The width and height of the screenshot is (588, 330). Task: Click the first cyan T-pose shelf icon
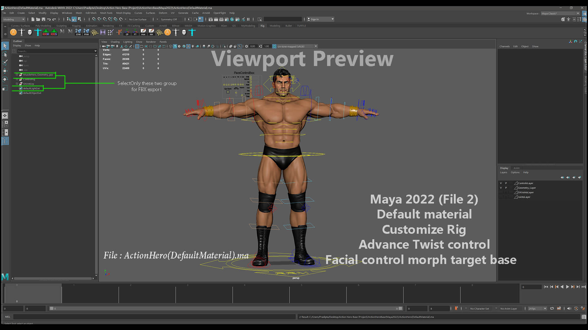pyautogui.click(x=38, y=32)
